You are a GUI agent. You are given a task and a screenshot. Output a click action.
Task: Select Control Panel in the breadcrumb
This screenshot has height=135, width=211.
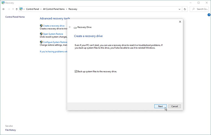coord(32,9)
